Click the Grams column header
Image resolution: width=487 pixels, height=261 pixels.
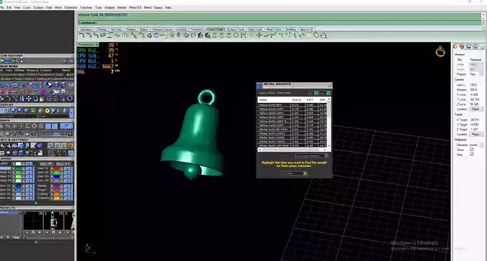pos(296,100)
